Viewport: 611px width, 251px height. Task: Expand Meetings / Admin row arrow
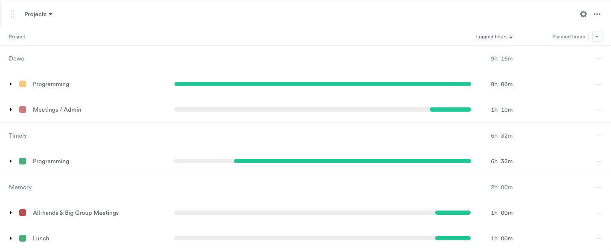11,110
